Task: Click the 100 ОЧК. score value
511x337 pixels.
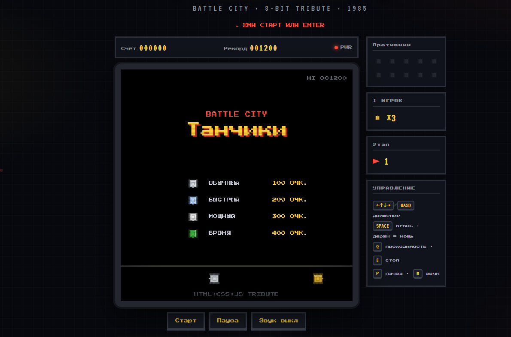Action: pos(289,183)
